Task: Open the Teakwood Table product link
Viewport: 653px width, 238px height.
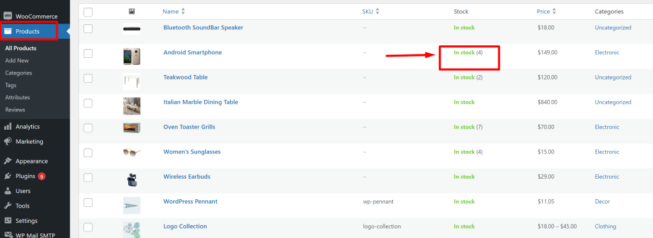Action: pyautogui.click(x=186, y=77)
